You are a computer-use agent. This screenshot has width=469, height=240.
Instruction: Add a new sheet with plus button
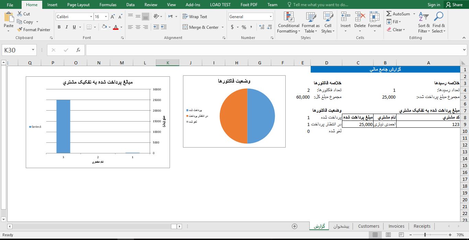click(x=294, y=226)
